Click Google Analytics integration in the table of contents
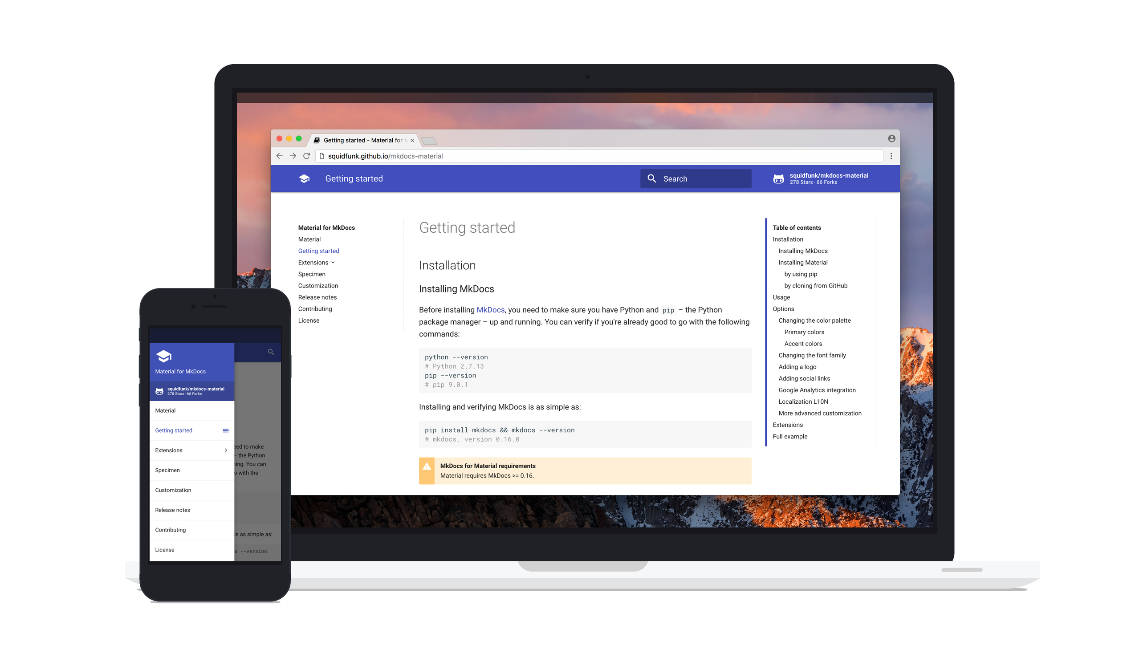 (x=817, y=390)
